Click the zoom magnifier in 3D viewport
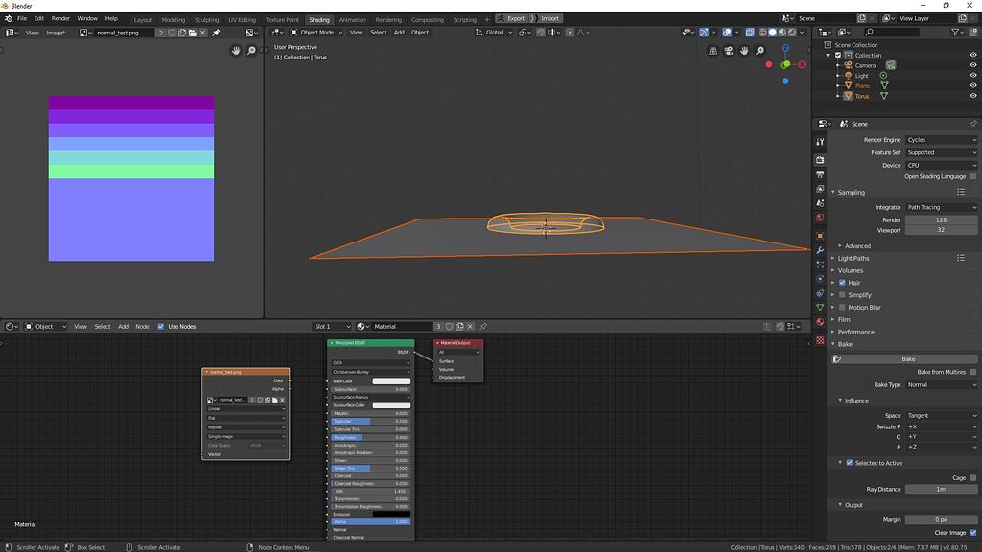This screenshot has width=982, height=552. pos(760,51)
